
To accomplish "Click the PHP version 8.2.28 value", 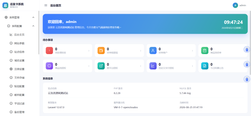I will coord(117,93).
